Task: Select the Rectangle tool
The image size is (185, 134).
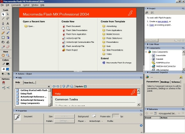Action: (8, 28)
